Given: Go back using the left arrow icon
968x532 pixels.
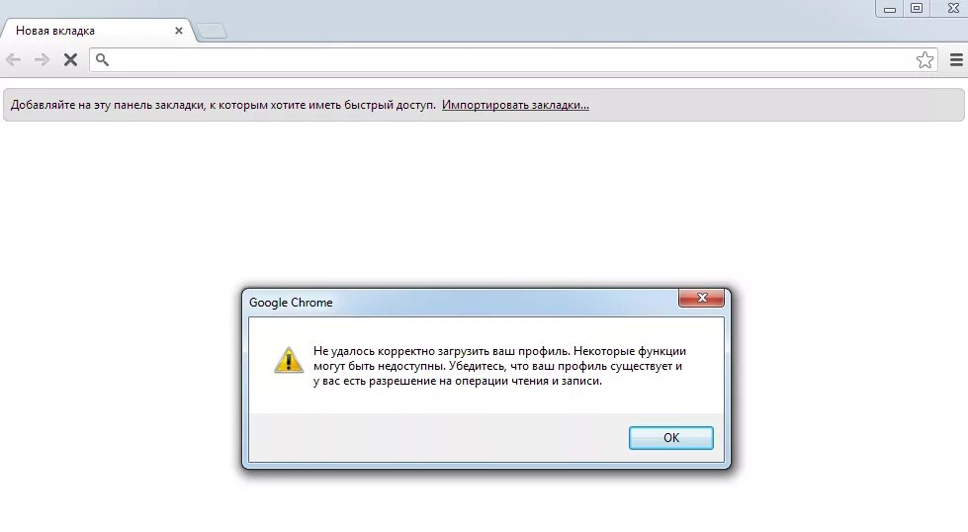Looking at the screenshot, I should (x=14, y=60).
